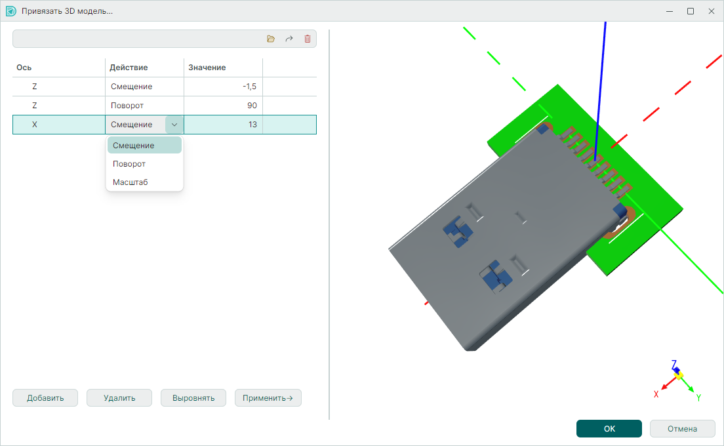Maximize the dialog window
The width and height of the screenshot is (724, 446).
(x=691, y=11)
